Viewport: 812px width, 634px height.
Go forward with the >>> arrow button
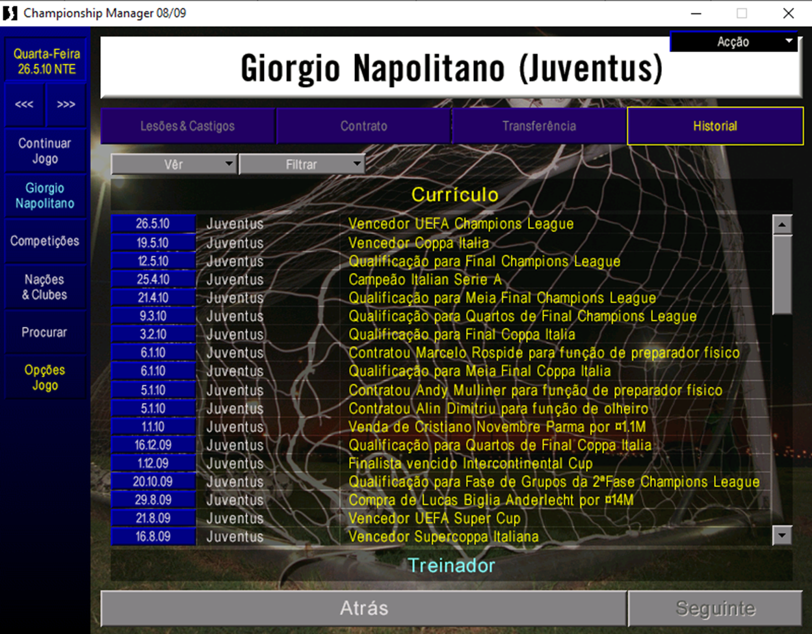pos(66,104)
